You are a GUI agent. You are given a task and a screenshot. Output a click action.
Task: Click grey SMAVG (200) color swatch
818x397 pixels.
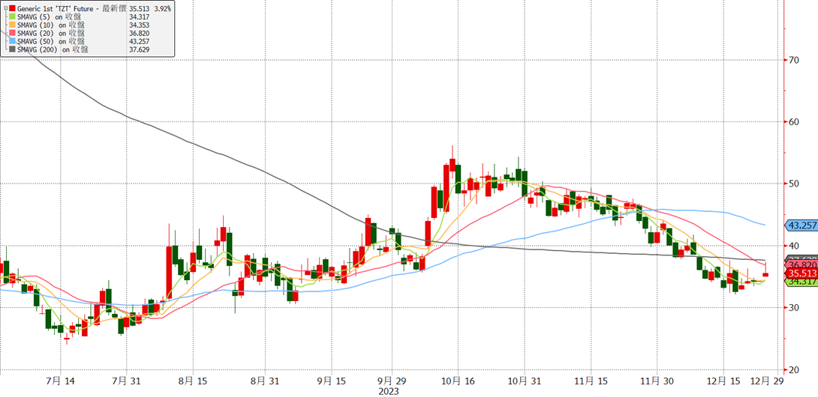click(x=12, y=49)
